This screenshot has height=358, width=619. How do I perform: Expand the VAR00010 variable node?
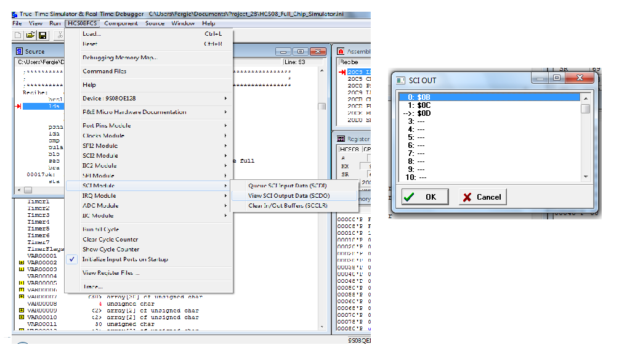tap(22, 317)
